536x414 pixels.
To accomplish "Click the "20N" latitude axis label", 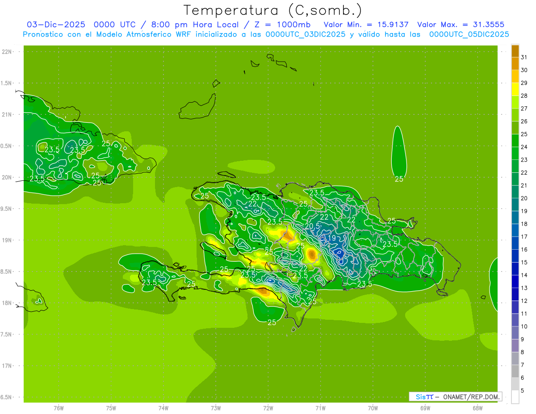I will [7, 177].
